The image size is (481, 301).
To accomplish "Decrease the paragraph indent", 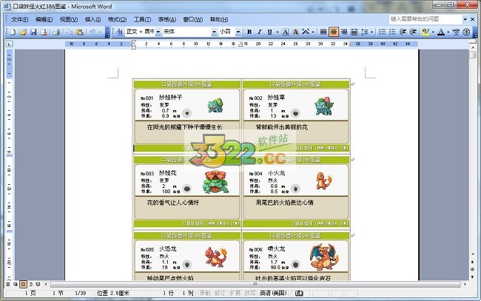I will click(x=403, y=32).
